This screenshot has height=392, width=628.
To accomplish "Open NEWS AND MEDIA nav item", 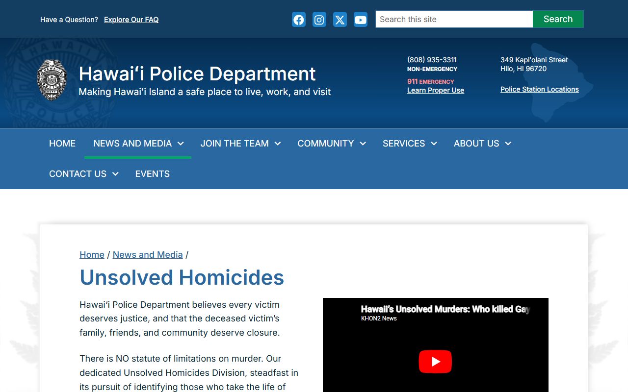I will [x=132, y=144].
